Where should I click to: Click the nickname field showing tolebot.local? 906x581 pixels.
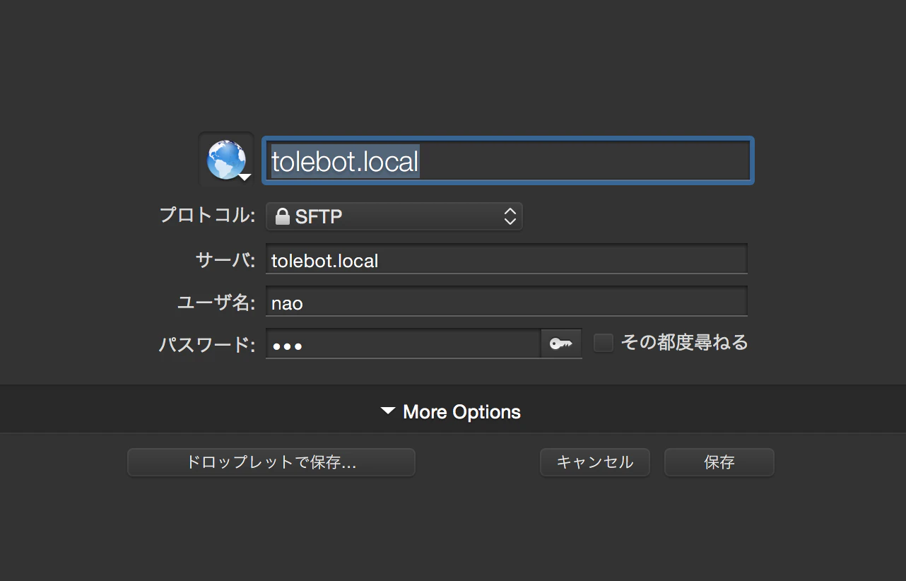click(x=508, y=161)
